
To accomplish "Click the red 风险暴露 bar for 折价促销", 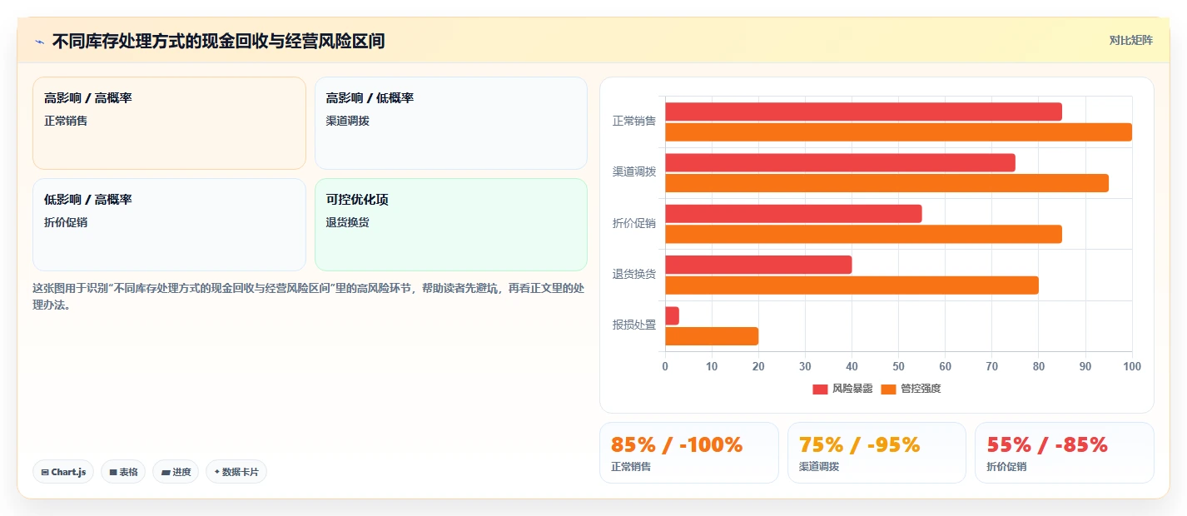I will click(793, 213).
